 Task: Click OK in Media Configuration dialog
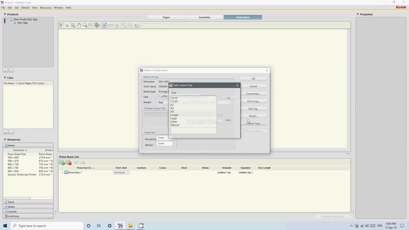(x=253, y=79)
